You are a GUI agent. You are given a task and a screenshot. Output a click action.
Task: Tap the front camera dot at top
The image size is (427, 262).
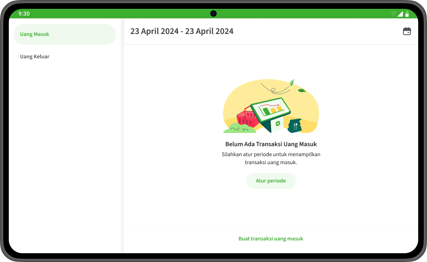pos(213,14)
